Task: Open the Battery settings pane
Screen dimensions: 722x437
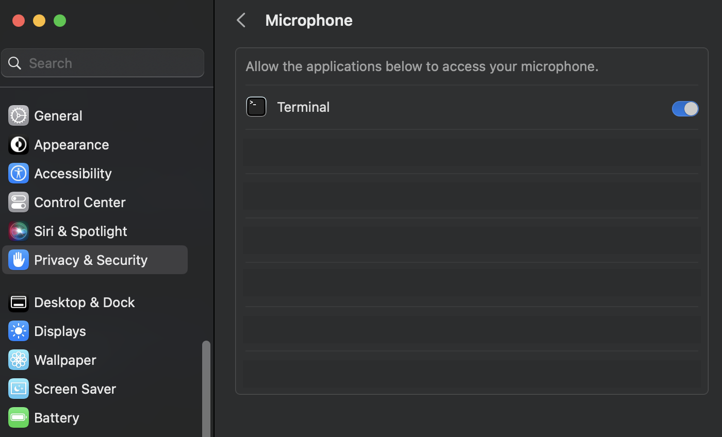Action: click(95, 417)
